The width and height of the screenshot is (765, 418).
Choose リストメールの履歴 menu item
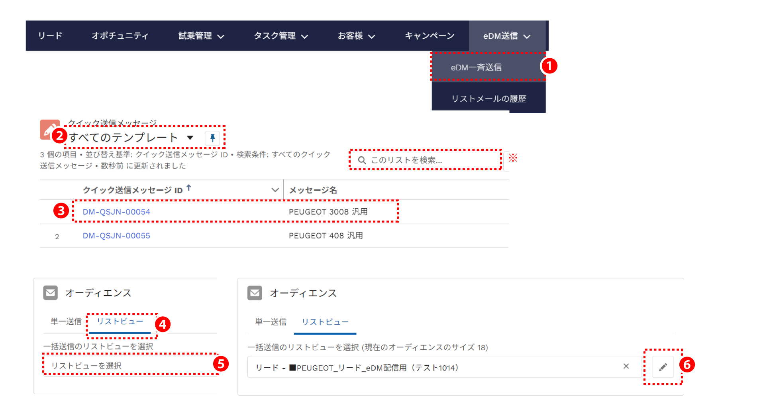click(x=488, y=99)
